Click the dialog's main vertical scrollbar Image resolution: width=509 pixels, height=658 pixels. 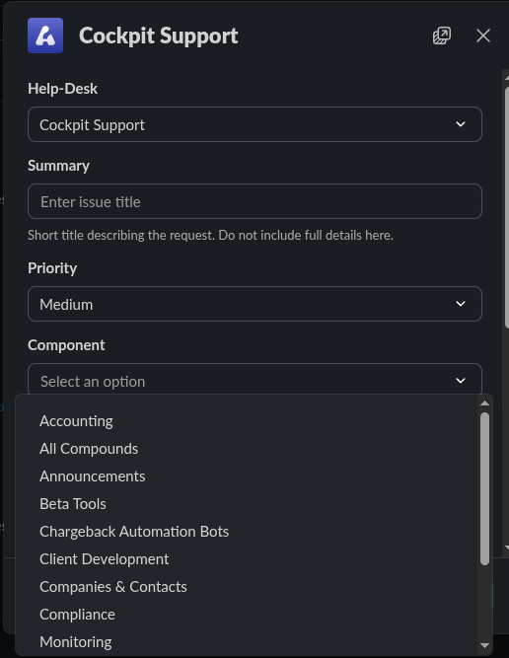point(506,208)
